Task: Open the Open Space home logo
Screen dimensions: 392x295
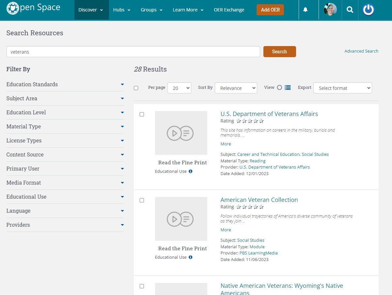Action: (x=33, y=8)
